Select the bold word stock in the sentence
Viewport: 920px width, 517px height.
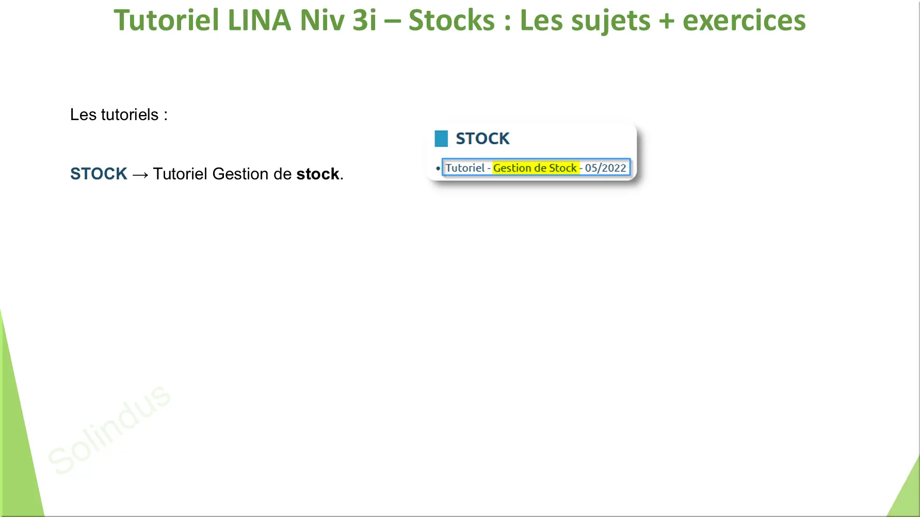(x=318, y=174)
